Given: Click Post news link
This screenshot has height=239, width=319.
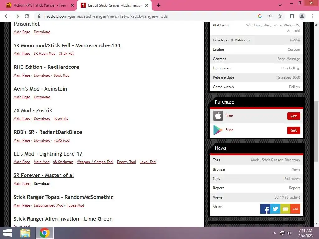Looking at the screenshot, I should coord(292,178).
